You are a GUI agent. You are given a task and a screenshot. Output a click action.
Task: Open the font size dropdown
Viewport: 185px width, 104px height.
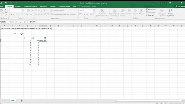pos(28,11)
